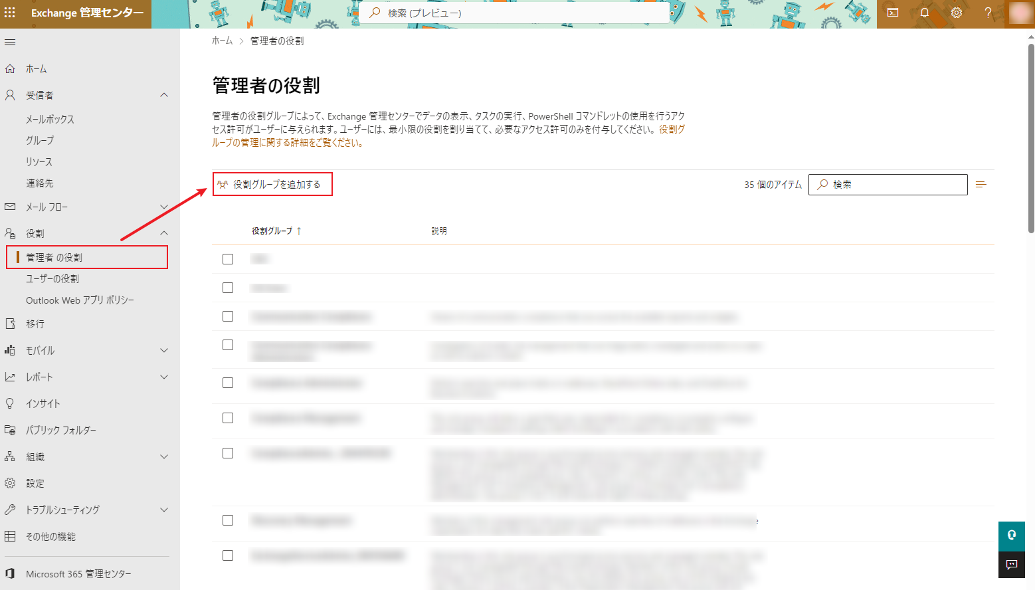Click the Organization hierarchy icon
Screen dimensions: 1035x590
pyautogui.click(x=10, y=456)
